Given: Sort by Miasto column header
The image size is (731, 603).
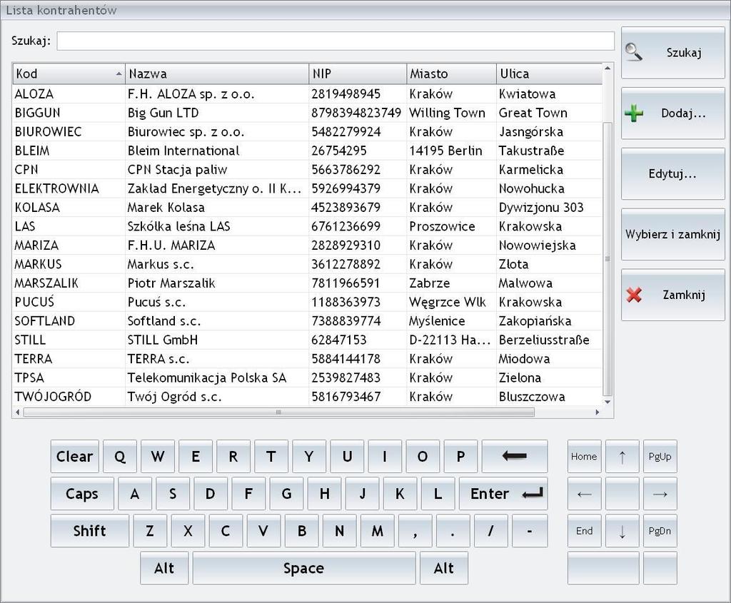Looking at the screenshot, I should [x=451, y=74].
